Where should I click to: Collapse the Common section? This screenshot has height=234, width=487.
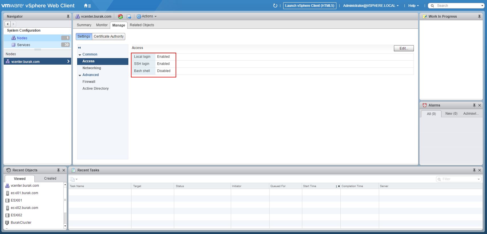80,55
